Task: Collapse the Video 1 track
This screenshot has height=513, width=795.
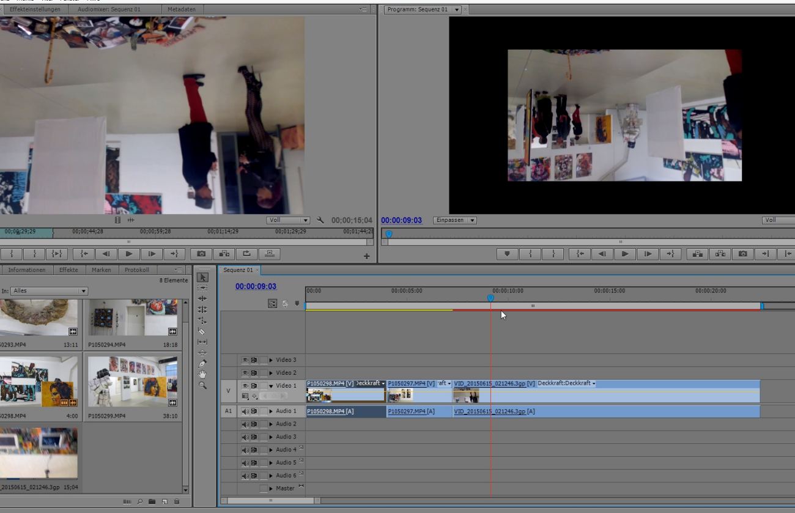Action: (x=271, y=386)
